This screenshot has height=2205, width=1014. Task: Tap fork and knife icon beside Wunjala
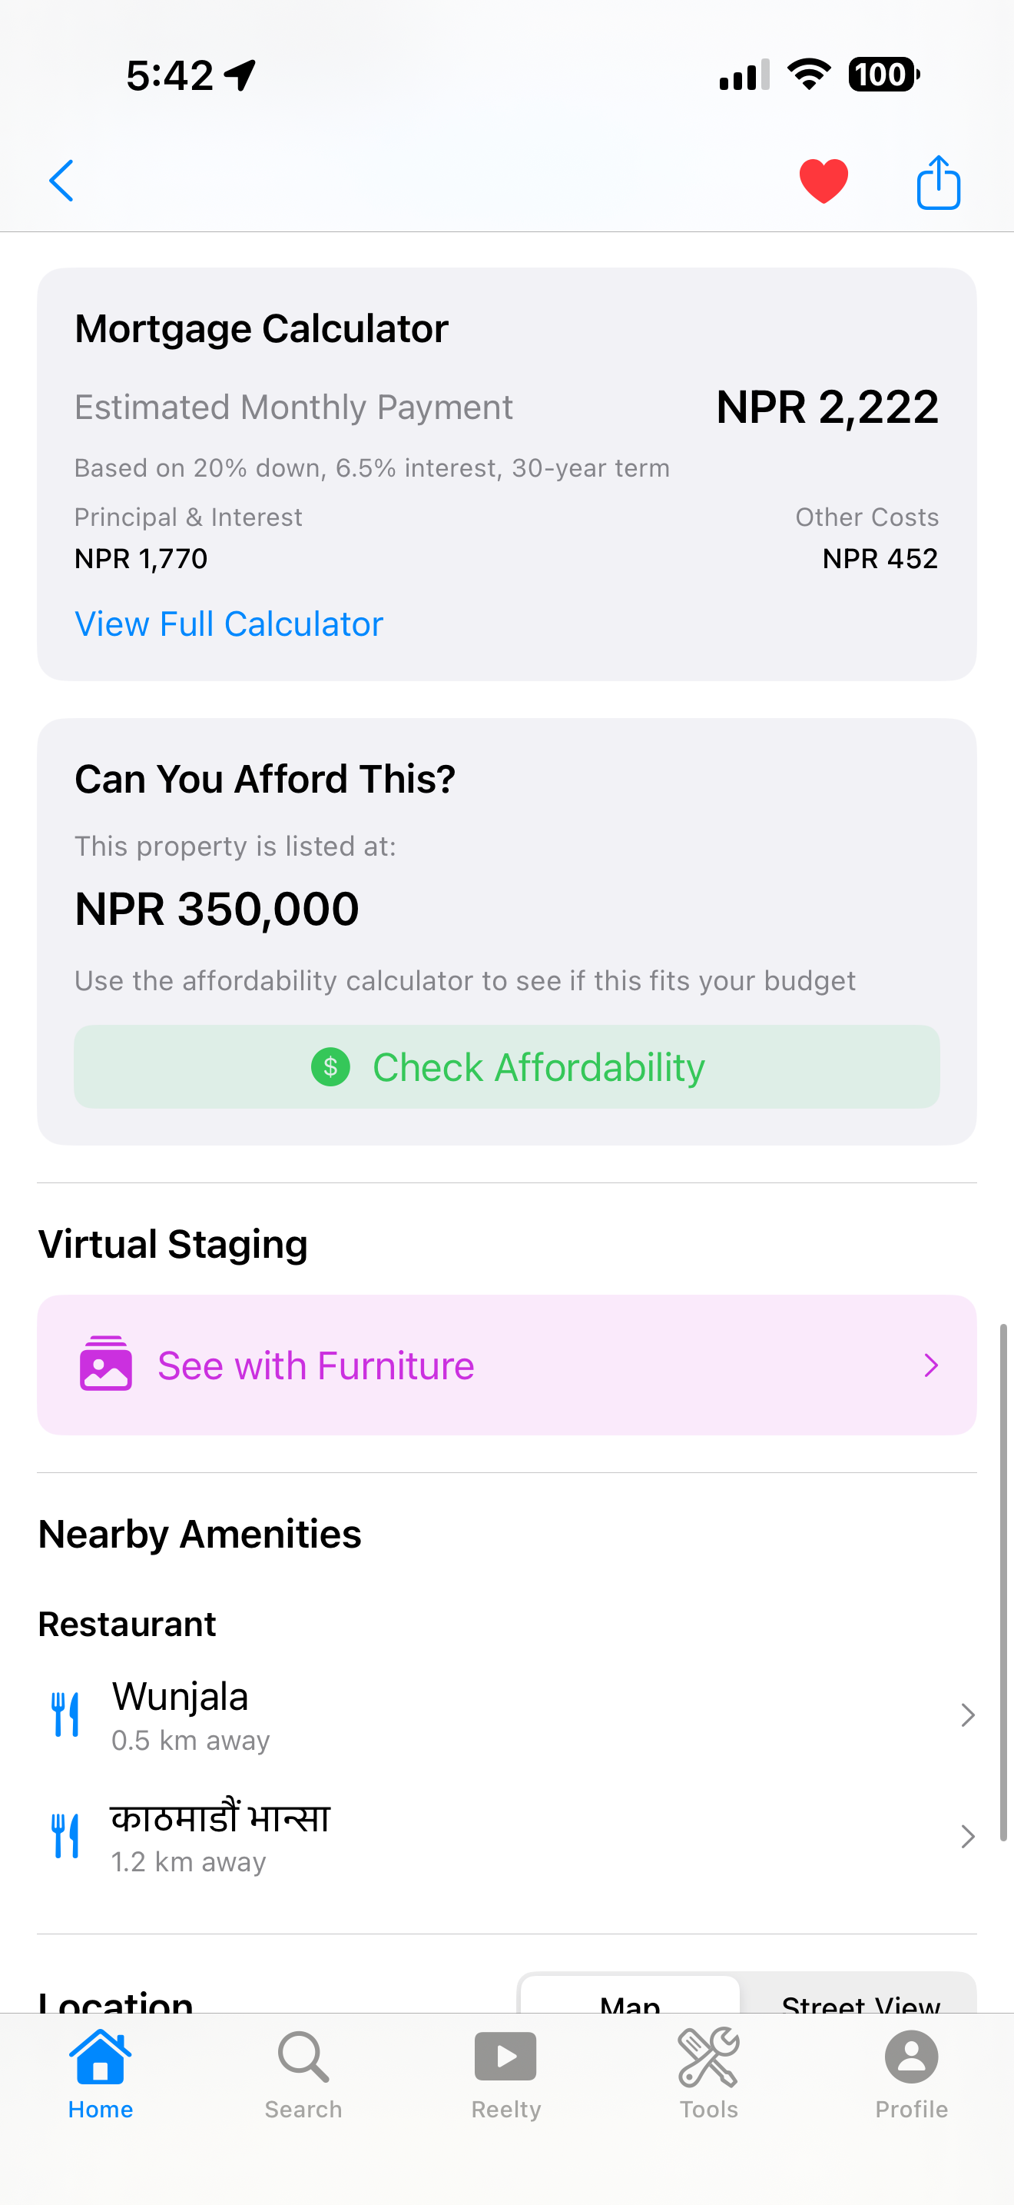[65, 1714]
